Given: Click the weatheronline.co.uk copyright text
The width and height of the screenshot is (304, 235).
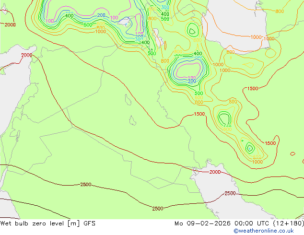Looking at the screenshot, I should click(x=264, y=231).
